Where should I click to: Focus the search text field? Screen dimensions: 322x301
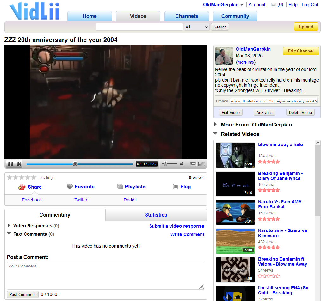click(x=139, y=27)
